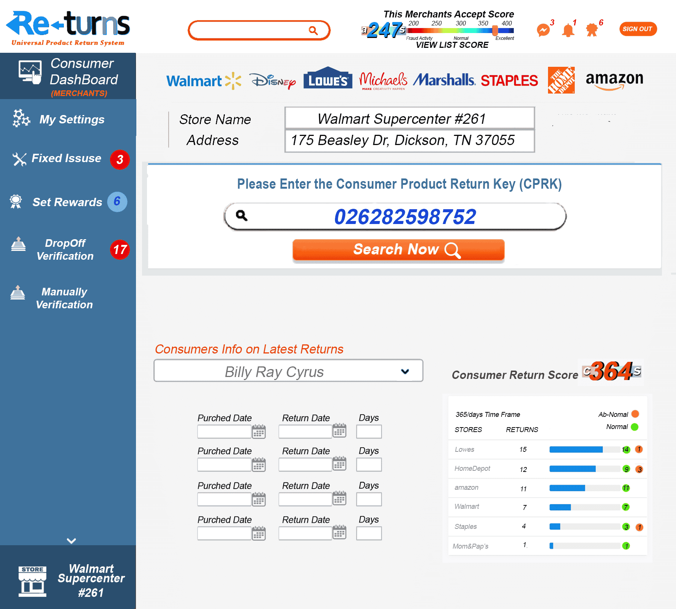The height and width of the screenshot is (609, 676).
Task: Click the Fixed Issue count badge 3
Action: (120, 159)
